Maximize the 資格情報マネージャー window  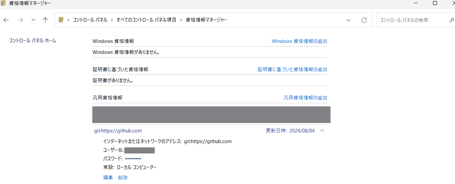[x=435, y=3]
